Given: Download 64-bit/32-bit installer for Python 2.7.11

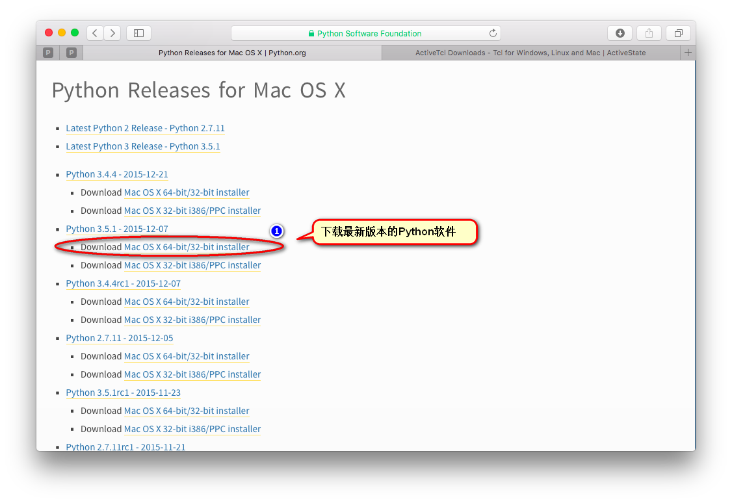Looking at the screenshot, I should coord(187,357).
